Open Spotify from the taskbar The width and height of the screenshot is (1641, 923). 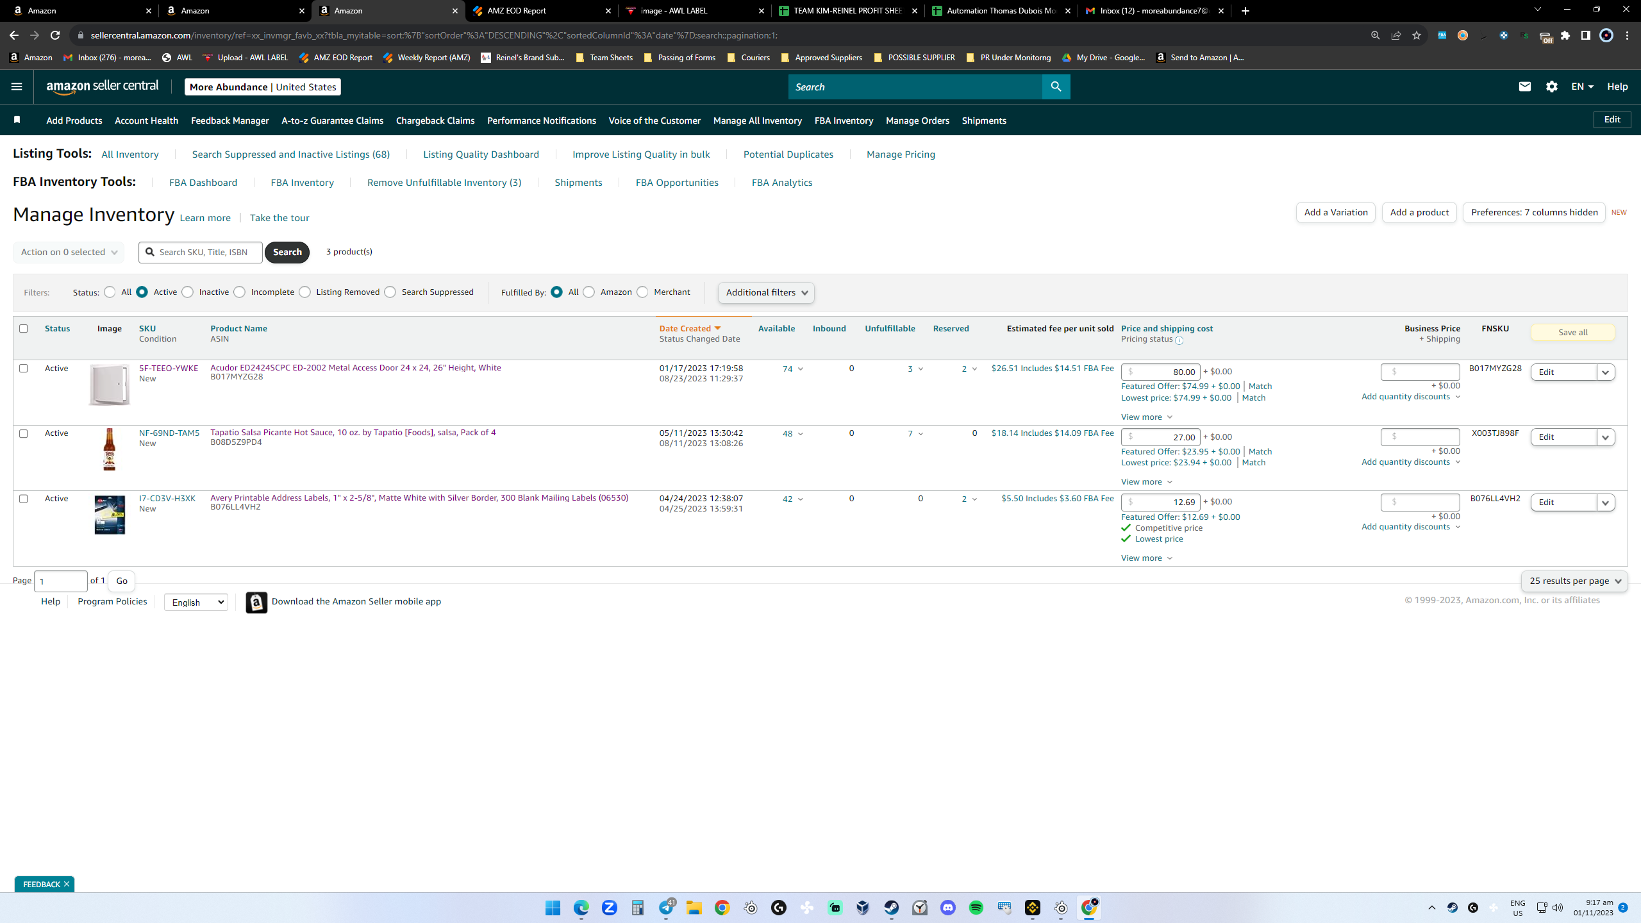[976, 908]
